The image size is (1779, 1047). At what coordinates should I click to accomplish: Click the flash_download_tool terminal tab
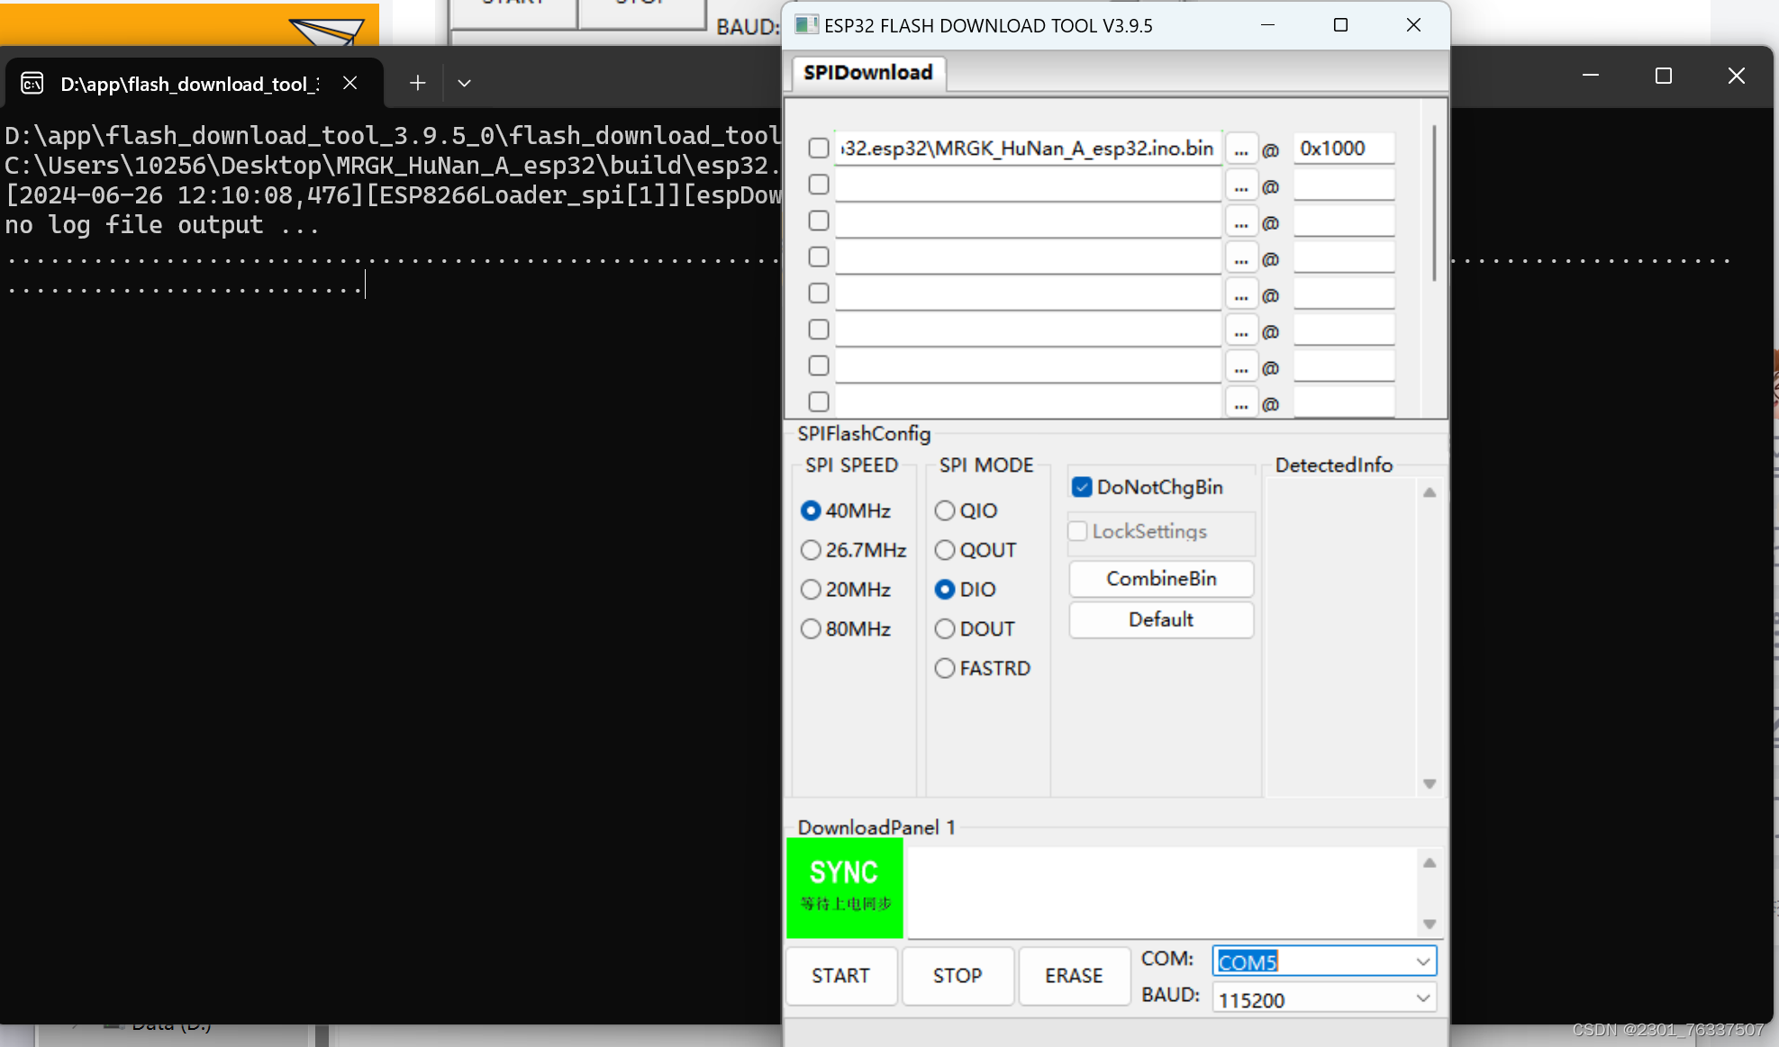coord(189,83)
